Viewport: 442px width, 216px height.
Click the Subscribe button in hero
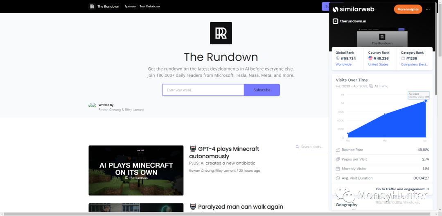coord(262,90)
